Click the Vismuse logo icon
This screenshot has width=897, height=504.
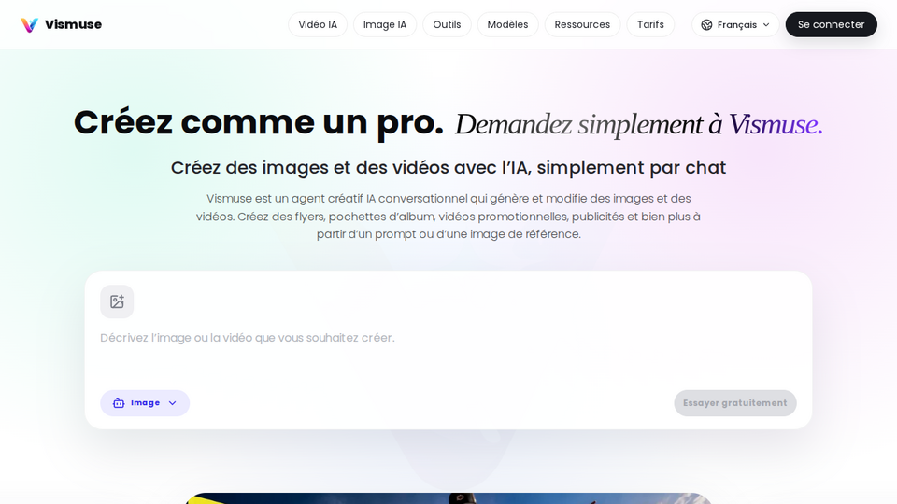pos(29,24)
